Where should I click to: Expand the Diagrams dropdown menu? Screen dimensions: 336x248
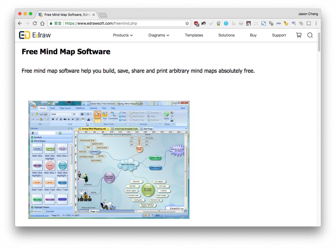159,35
